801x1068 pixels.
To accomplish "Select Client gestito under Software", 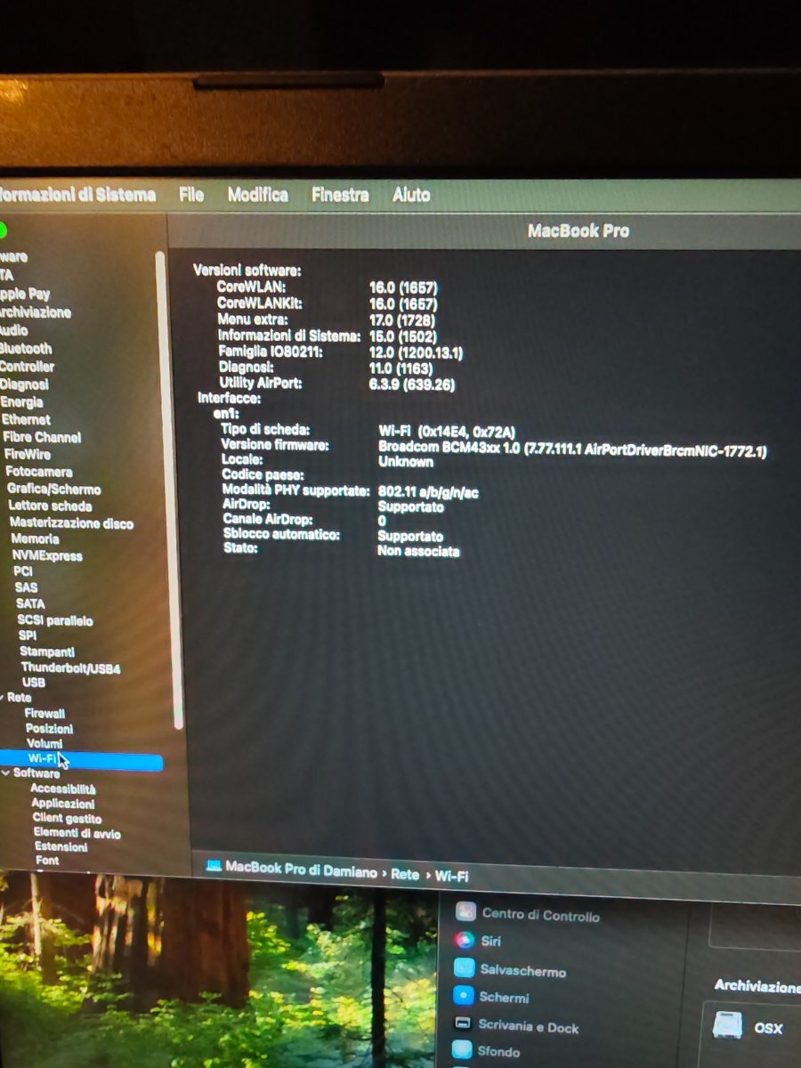I will pos(68,819).
